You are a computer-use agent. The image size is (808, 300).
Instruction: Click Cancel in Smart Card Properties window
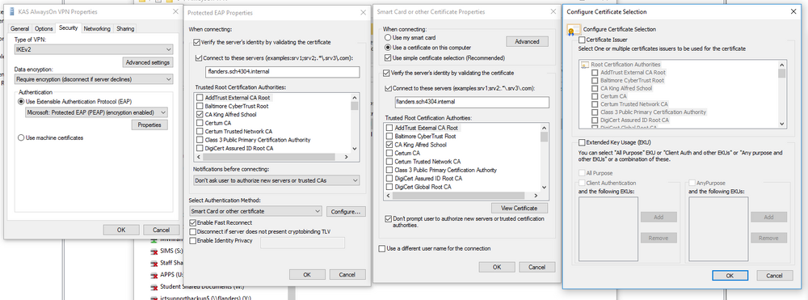click(537, 267)
